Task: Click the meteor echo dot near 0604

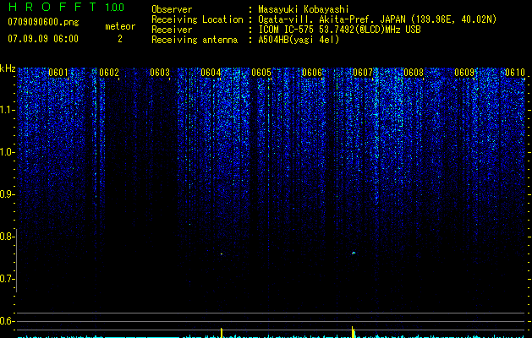Action: [x=222, y=253]
